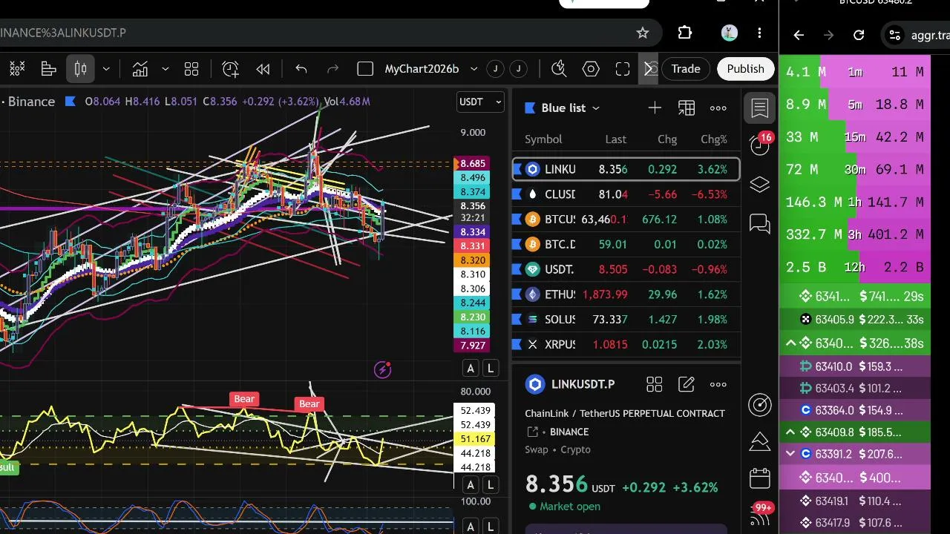Toggle the watchlist panel icon in sidebar
The height and width of the screenshot is (534, 950).
(x=760, y=108)
